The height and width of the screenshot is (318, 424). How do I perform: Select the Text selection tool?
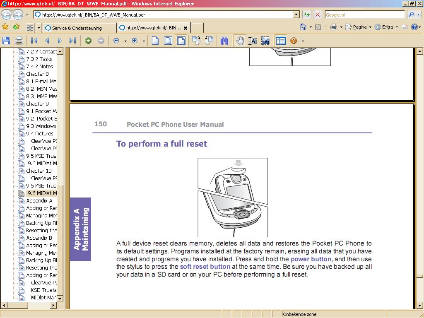click(253, 41)
